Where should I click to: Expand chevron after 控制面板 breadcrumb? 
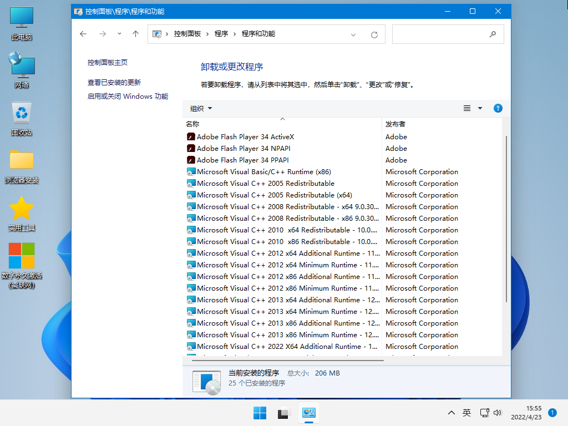pos(207,34)
